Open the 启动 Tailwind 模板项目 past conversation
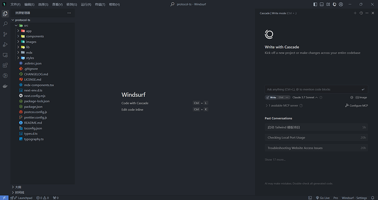The height and width of the screenshot is (200, 378). 316,127
